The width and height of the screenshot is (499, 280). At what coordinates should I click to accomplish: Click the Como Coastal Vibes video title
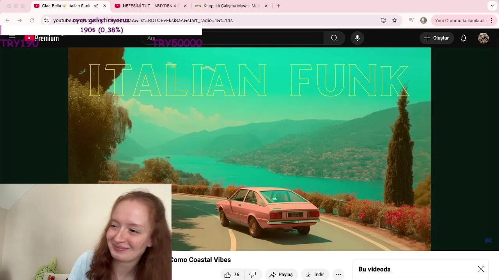(201, 260)
